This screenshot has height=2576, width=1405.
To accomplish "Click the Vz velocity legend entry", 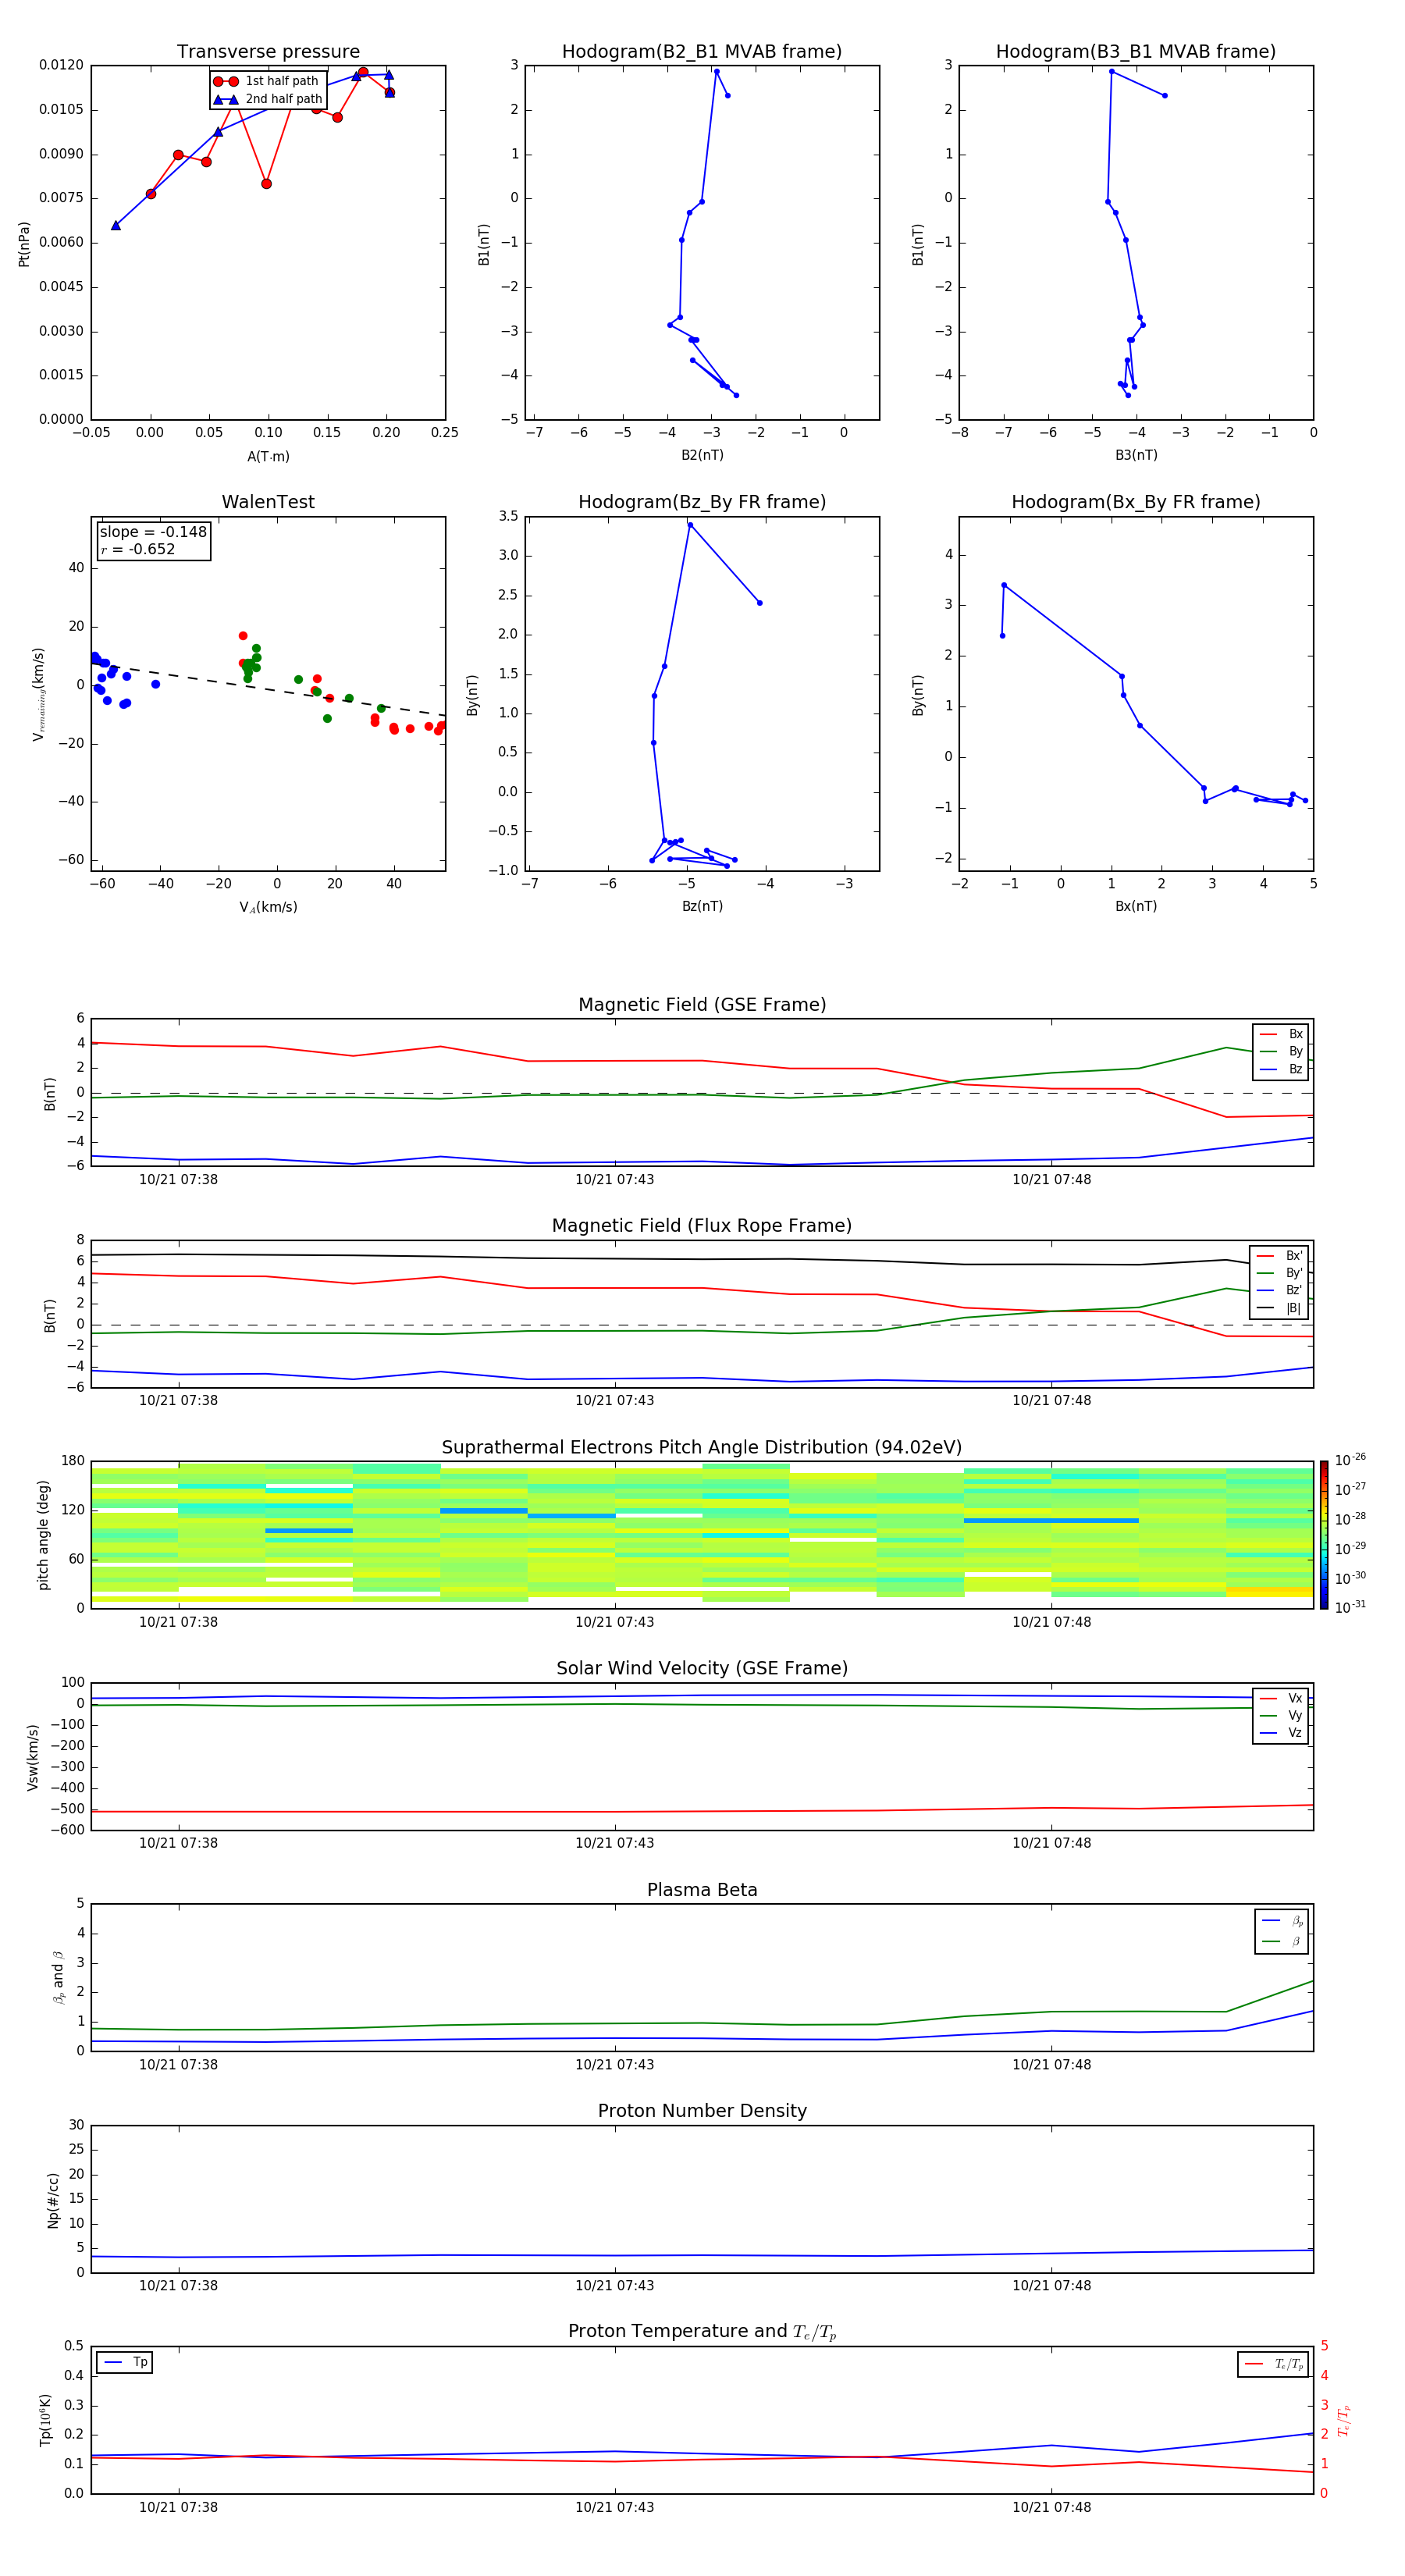I will [1282, 1732].
